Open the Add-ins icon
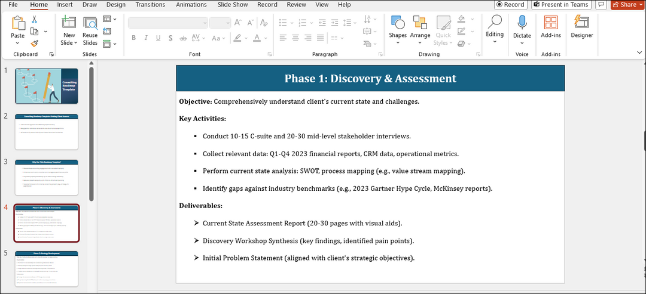The height and width of the screenshot is (294, 646). 551,23
